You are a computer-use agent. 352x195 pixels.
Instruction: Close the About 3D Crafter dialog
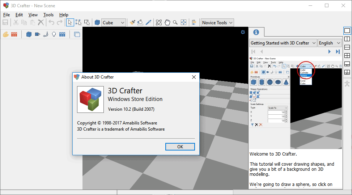[x=194, y=77]
